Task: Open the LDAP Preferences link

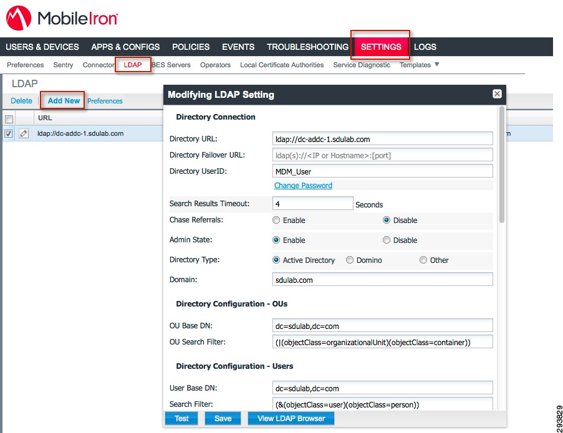Action: [105, 101]
